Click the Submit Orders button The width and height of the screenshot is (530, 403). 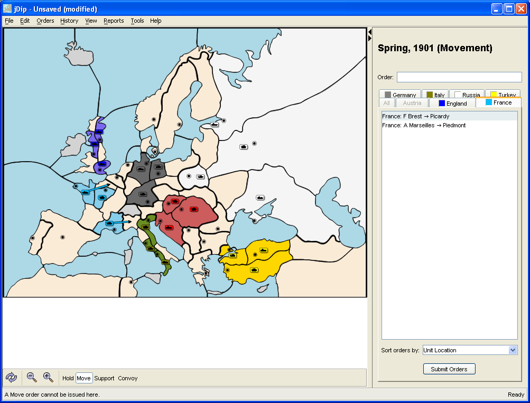pos(449,369)
